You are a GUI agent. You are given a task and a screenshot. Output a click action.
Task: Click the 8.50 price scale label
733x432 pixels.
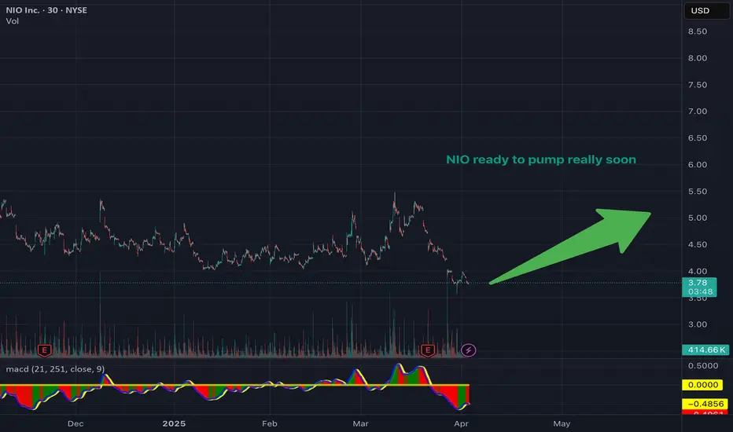698,31
